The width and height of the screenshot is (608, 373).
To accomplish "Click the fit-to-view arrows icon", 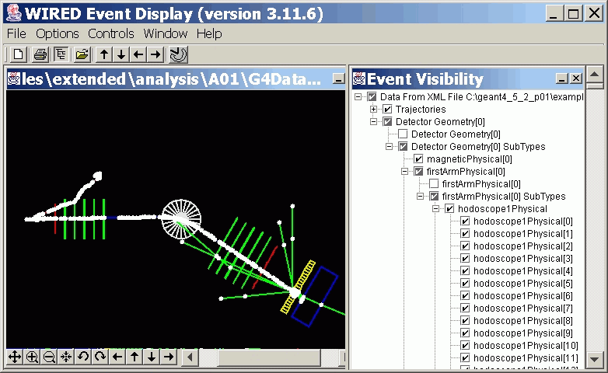I will click(x=66, y=357).
